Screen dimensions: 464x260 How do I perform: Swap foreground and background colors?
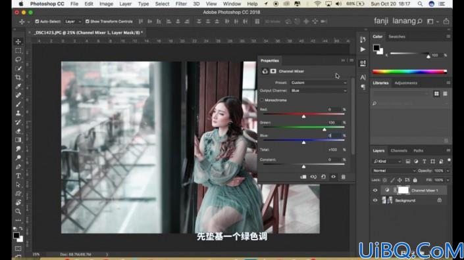(x=21, y=228)
